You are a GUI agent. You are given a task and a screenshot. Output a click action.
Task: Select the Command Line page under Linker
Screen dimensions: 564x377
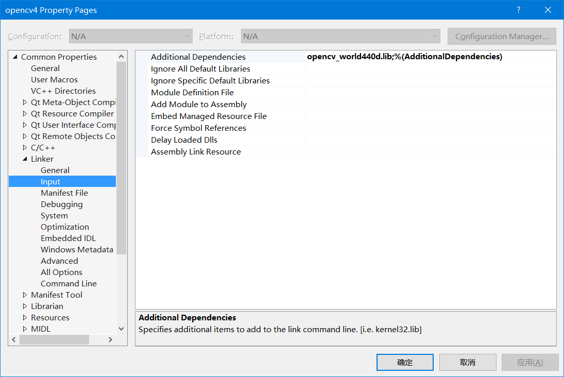pyautogui.click(x=69, y=283)
